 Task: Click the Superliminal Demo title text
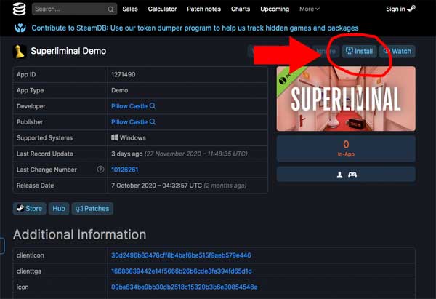pos(68,51)
